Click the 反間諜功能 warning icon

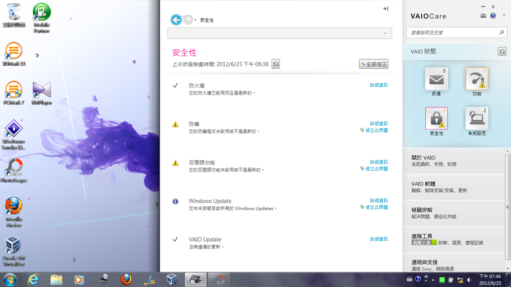[175, 163]
